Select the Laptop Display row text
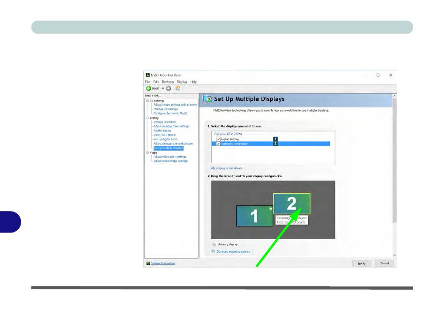445x313 pixels. [x=230, y=139]
